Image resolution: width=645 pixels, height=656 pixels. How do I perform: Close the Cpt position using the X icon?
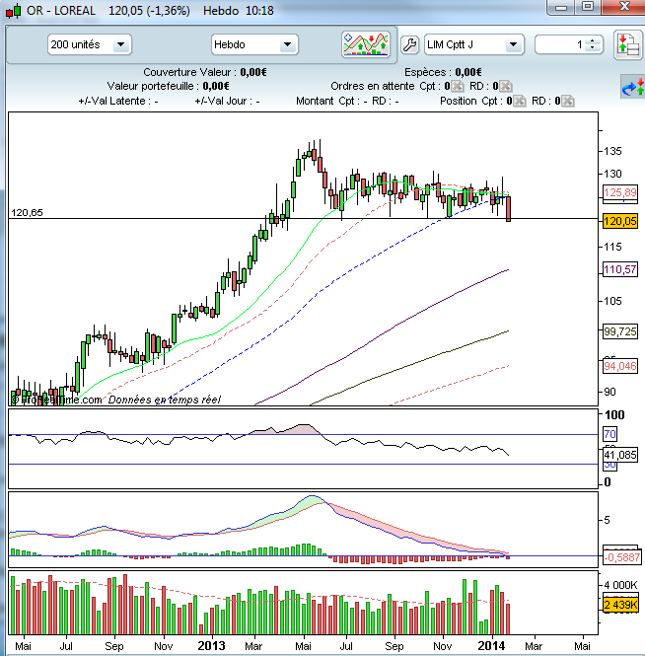520,101
